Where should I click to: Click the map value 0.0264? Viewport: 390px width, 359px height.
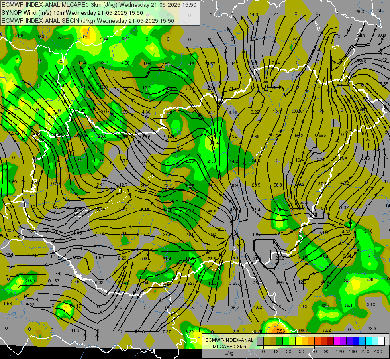pos(298,111)
